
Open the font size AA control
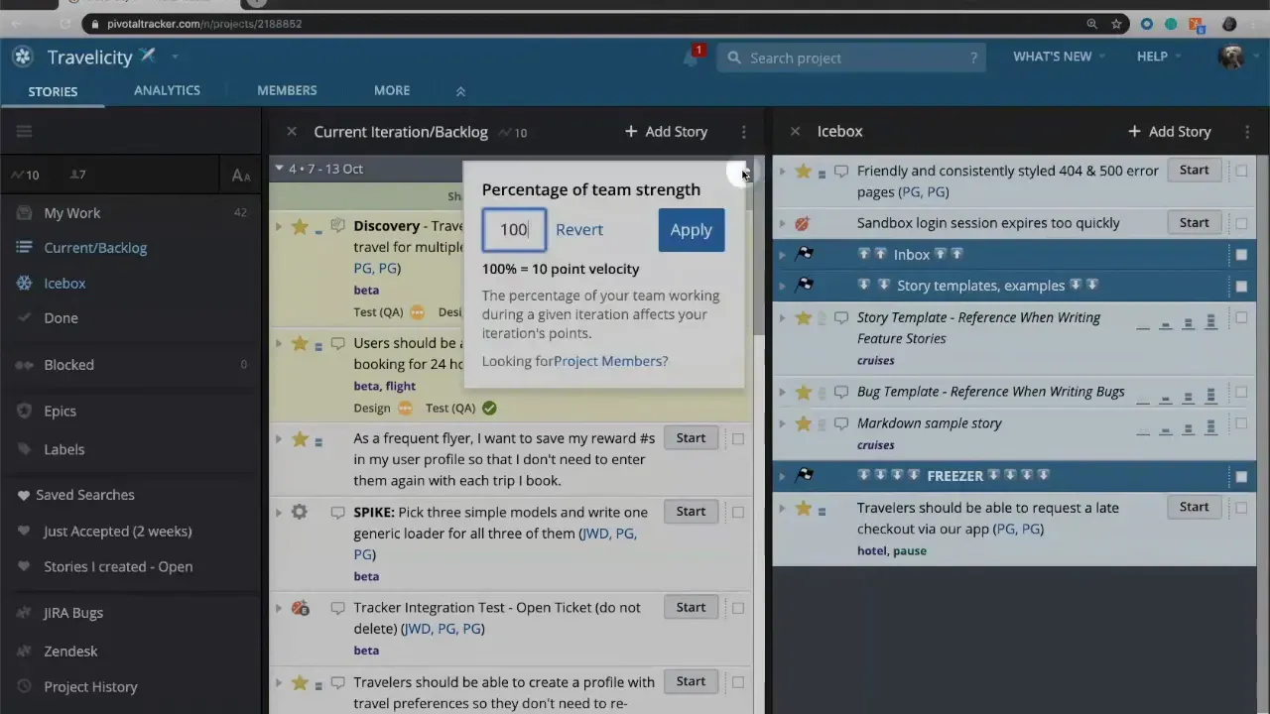[x=240, y=175]
